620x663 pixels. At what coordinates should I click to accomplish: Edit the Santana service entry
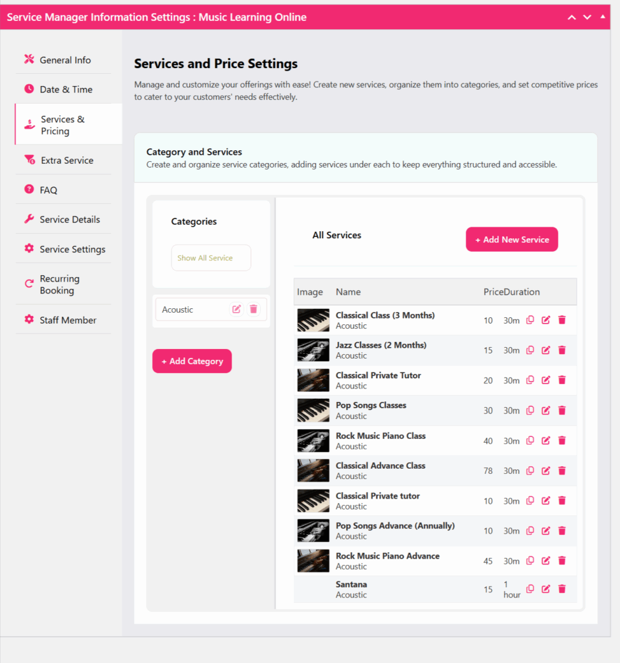coord(546,589)
